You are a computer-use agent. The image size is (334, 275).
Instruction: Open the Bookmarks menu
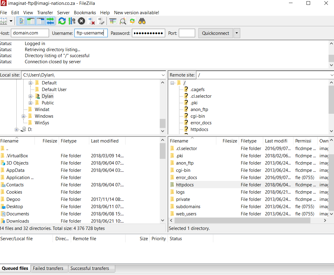(85, 13)
